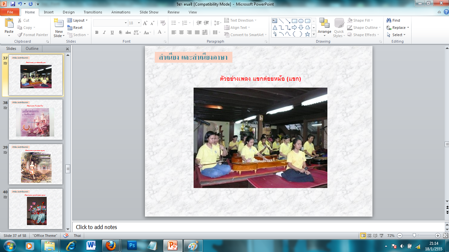The image size is (449, 252).
Task: Justify the paragraph text
Action: 197,32
